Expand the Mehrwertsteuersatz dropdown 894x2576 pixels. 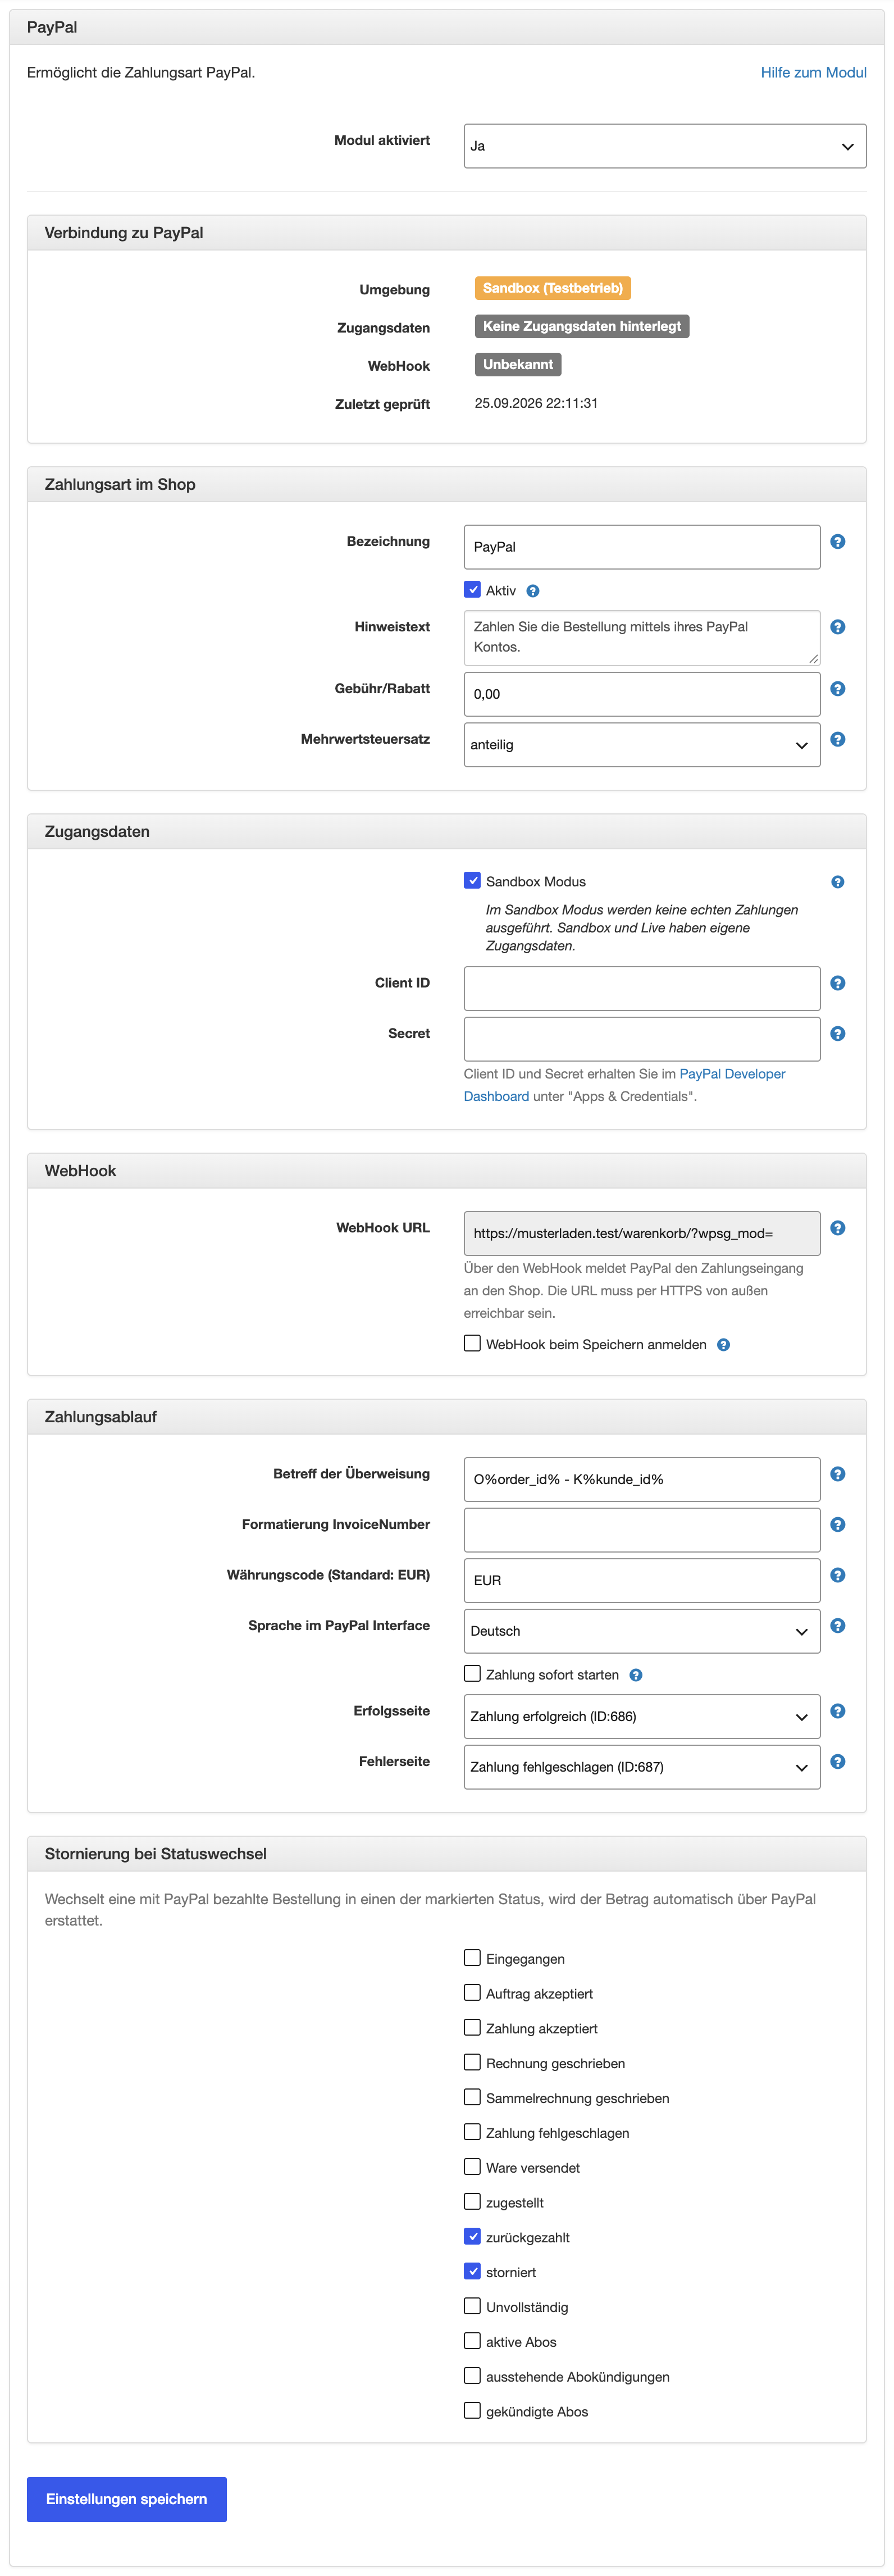pos(642,745)
